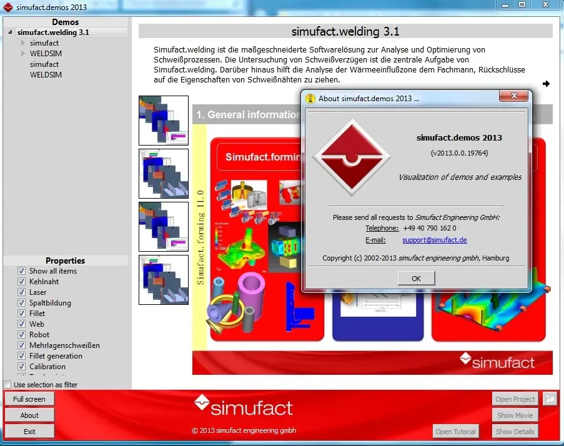Open the About window via About button
This screenshot has width=564, height=446.
click(29, 415)
